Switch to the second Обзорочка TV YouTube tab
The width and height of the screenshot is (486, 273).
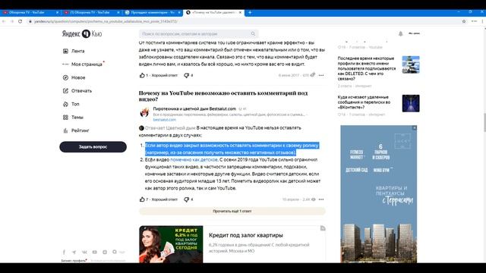(x=91, y=12)
